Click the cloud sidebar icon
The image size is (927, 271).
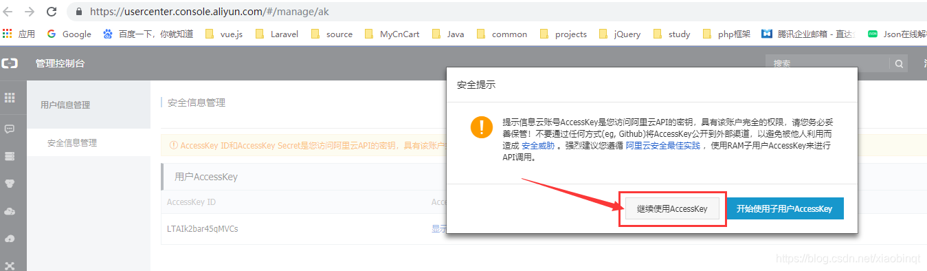(10, 211)
